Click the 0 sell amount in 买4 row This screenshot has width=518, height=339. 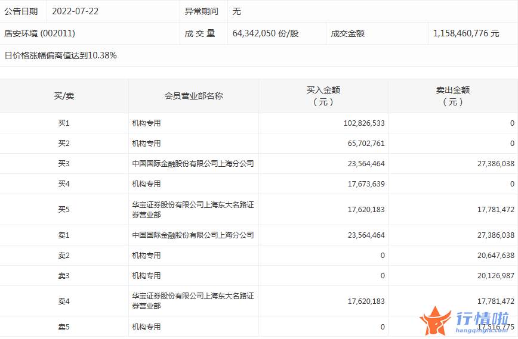(512, 184)
